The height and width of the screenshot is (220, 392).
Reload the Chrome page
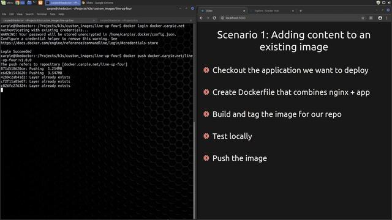[214, 18]
